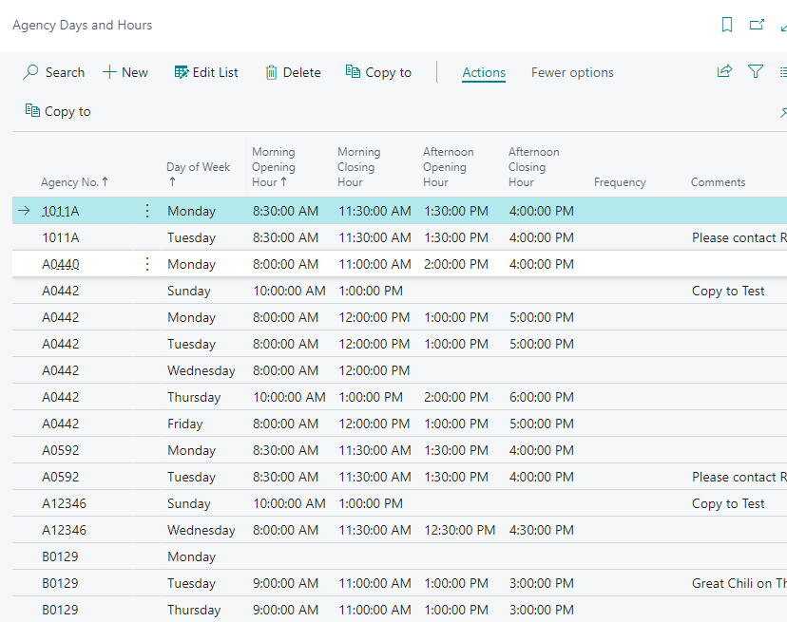Open the 1011A agency link in first row

coord(61,211)
